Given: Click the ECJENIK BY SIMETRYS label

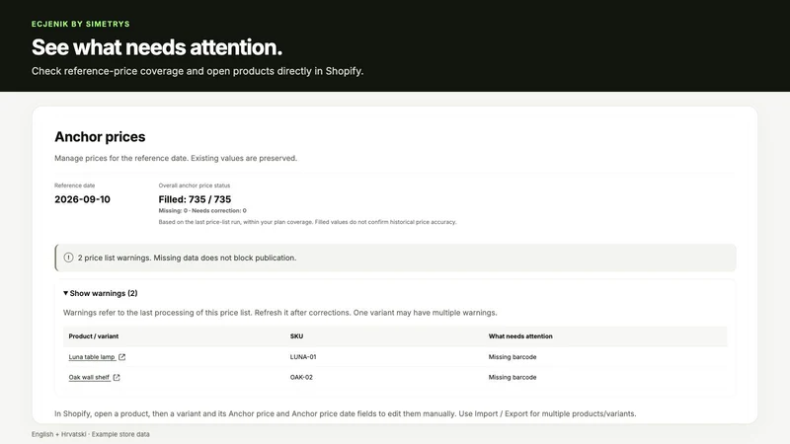Looking at the screenshot, I should coord(81,24).
